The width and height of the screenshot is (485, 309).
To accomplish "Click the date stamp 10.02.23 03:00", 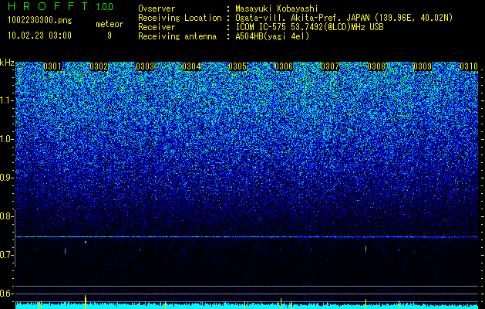I will coord(39,36).
